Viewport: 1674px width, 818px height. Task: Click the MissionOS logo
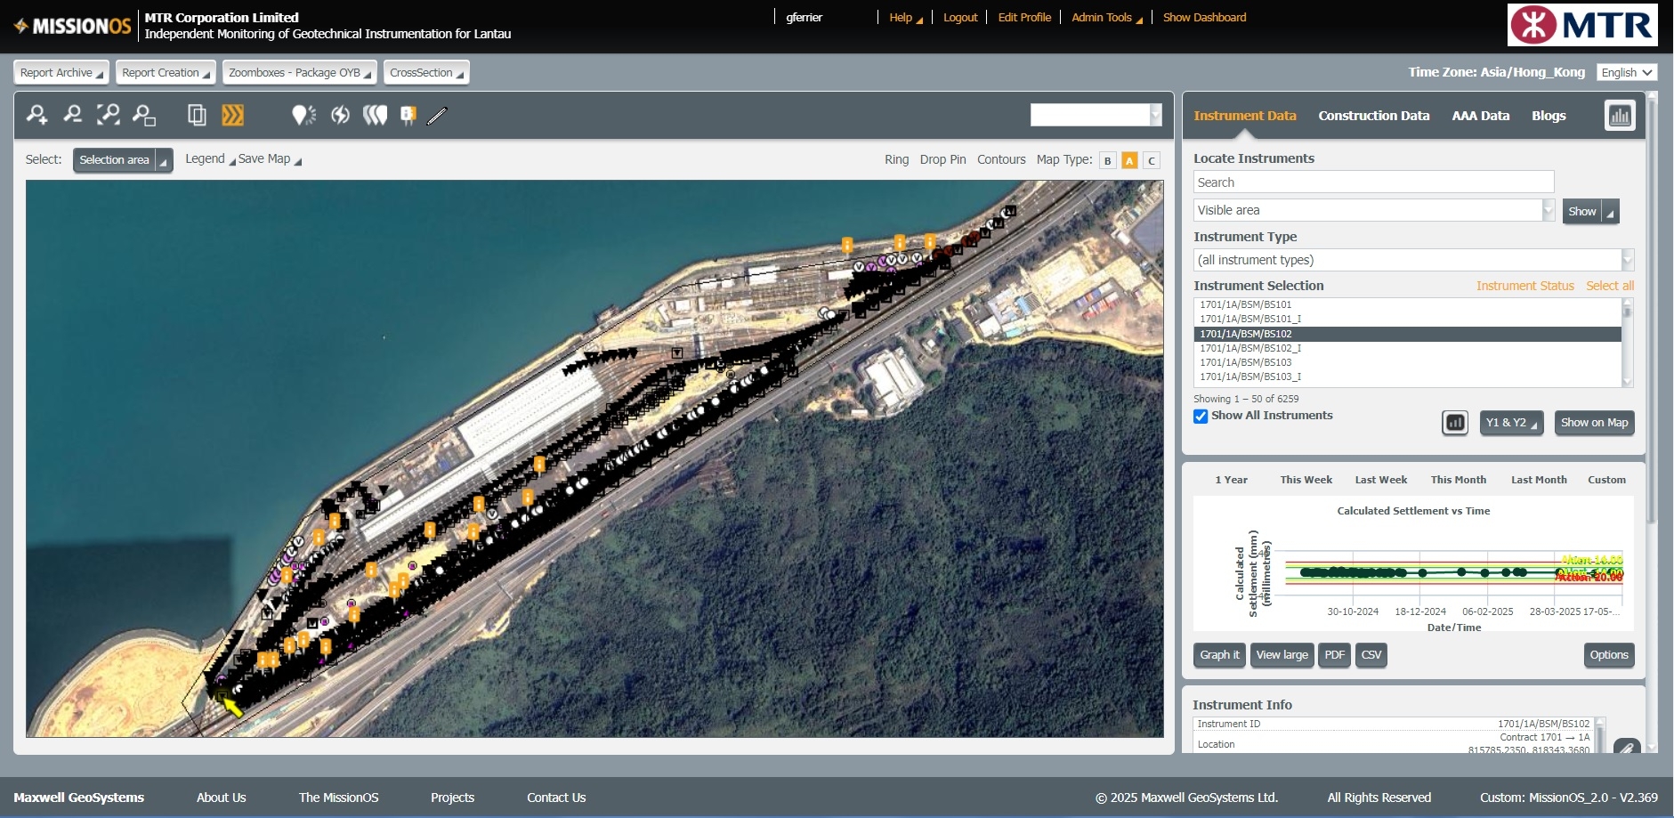point(73,26)
